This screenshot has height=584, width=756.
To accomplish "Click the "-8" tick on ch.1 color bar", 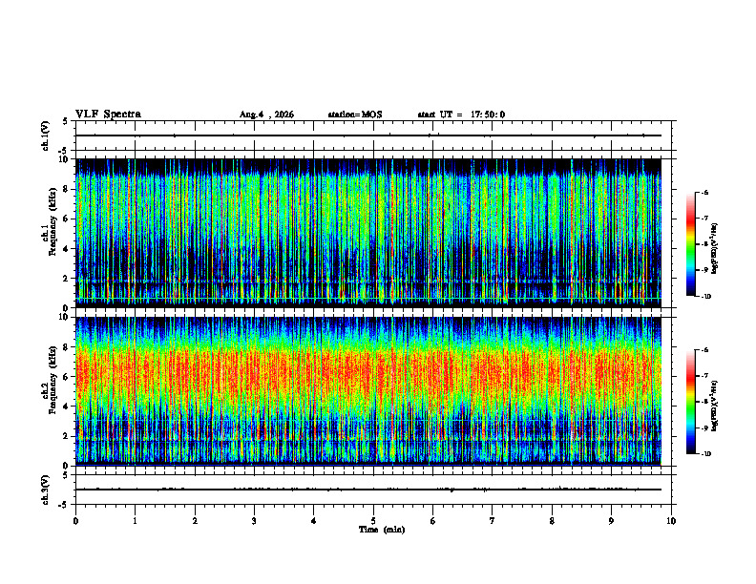I will [x=704, y=244].
